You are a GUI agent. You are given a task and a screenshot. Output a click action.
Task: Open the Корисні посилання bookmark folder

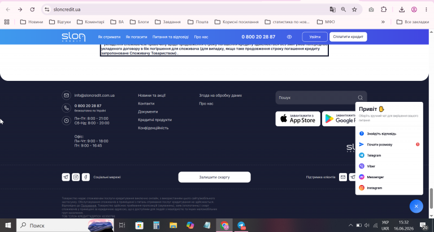click(237, 22)
